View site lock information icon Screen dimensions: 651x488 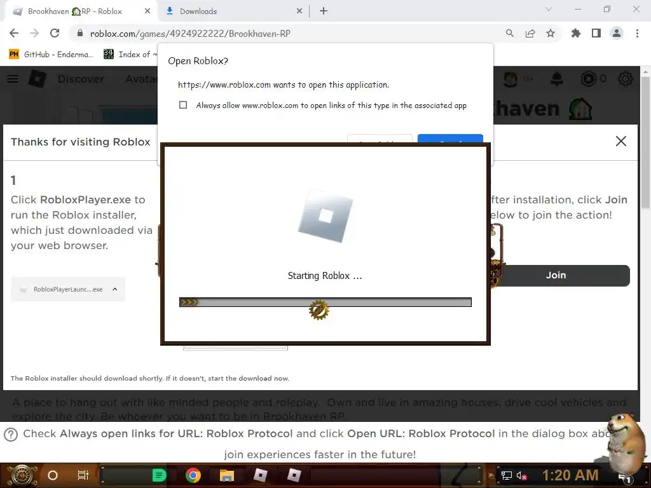[x=80, y=33]
